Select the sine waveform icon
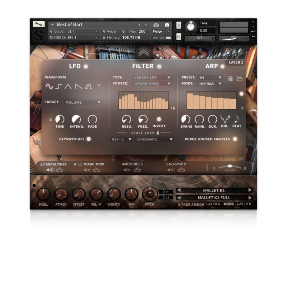 click(x=49, y=86)
